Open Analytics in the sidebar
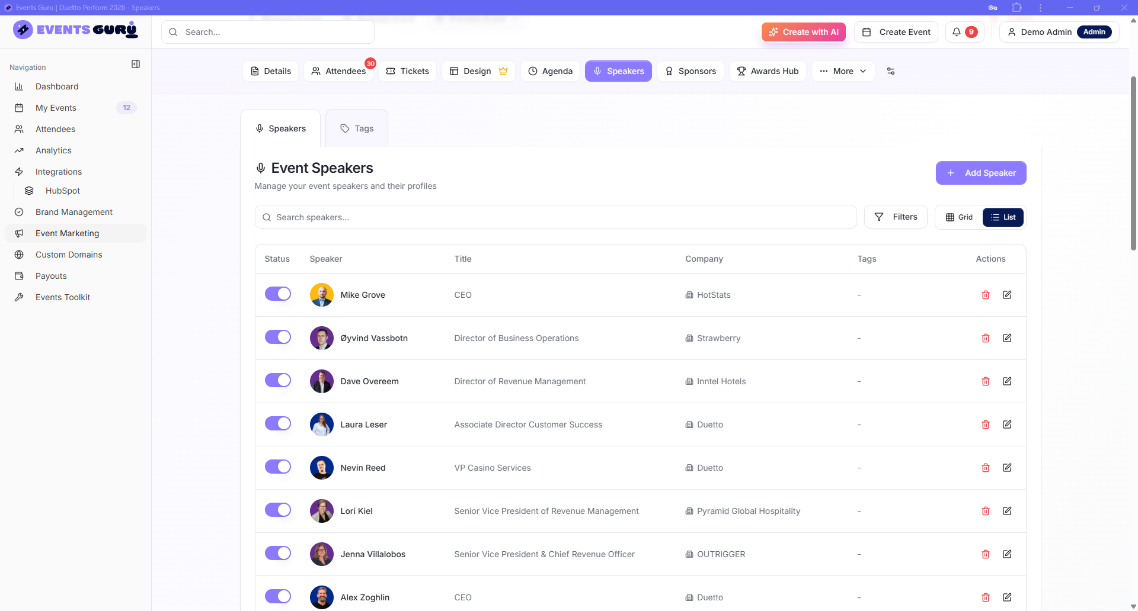 [x=75, y=150]
